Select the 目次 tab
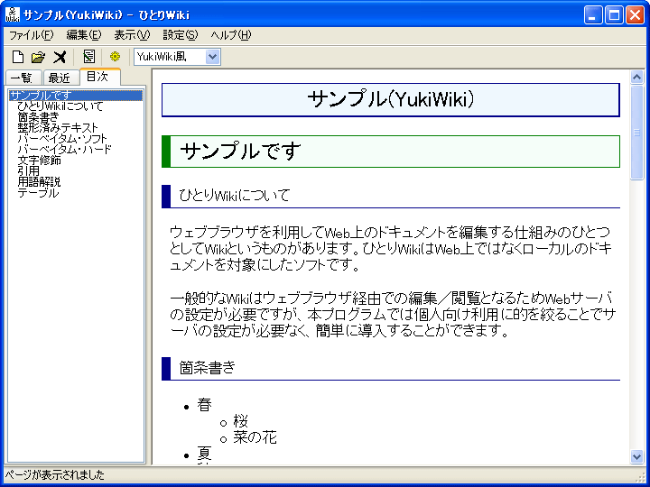The image size is (650, 487). pyautogui.click(x=100, y=77)
